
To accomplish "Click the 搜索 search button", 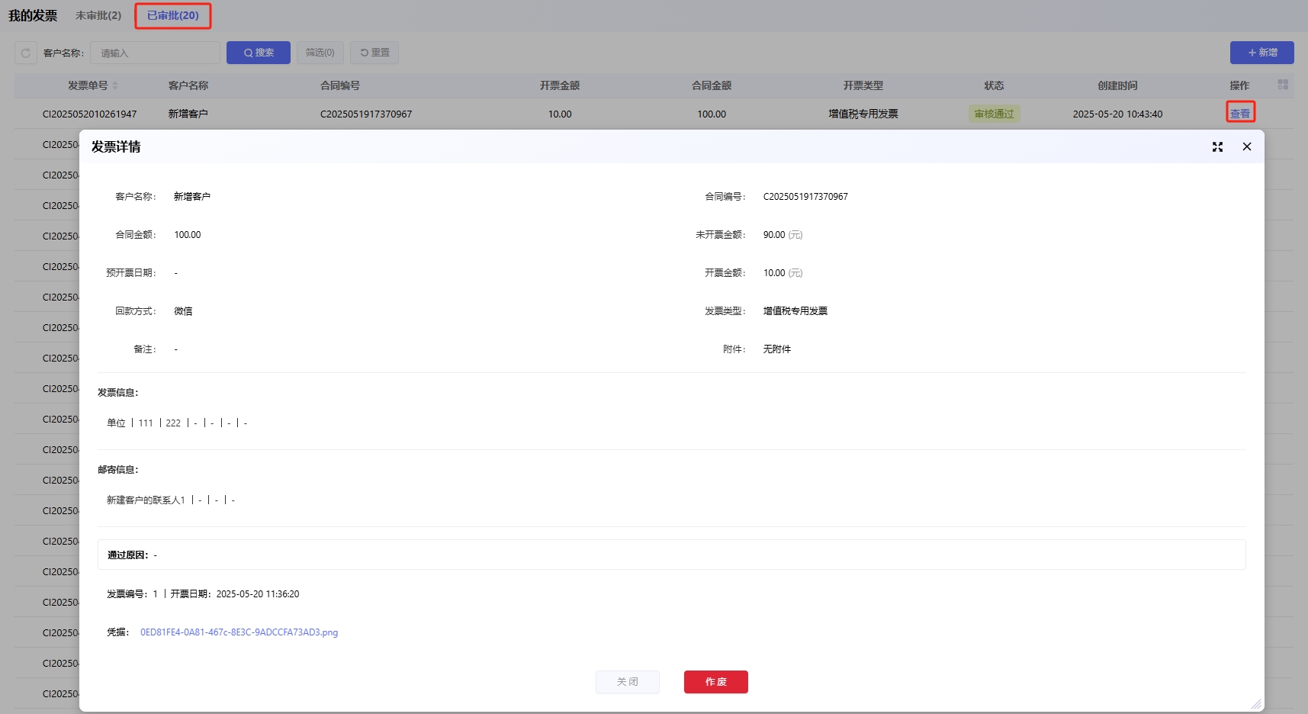I will [x=259, y=53].
